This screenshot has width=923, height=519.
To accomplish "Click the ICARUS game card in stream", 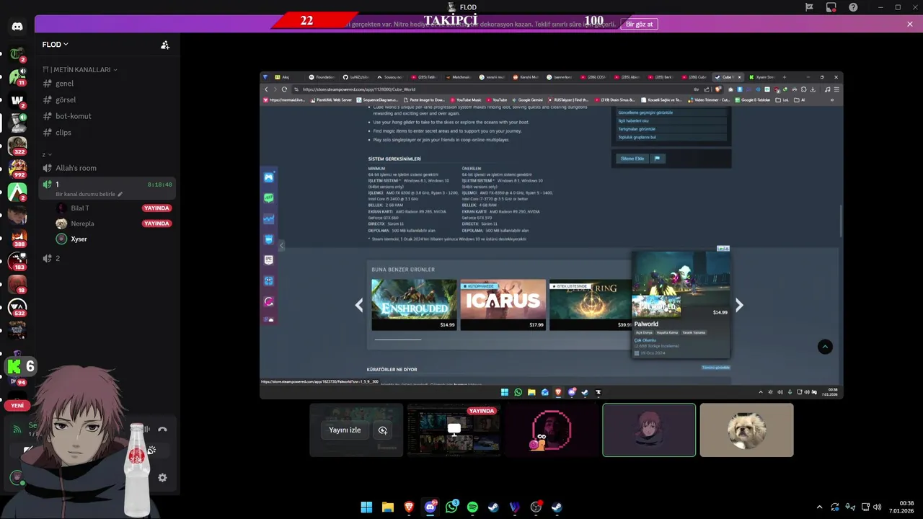I will (x=503, y=305).
